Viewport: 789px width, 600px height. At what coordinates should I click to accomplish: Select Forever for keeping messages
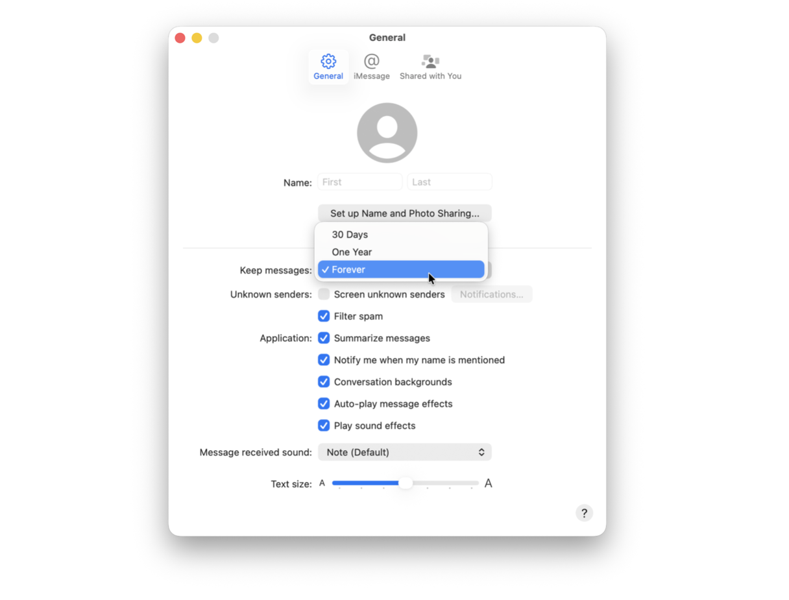[x=400, y=269]
